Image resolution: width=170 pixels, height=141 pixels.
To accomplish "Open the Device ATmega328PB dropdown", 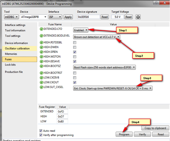I will point(33,17).
